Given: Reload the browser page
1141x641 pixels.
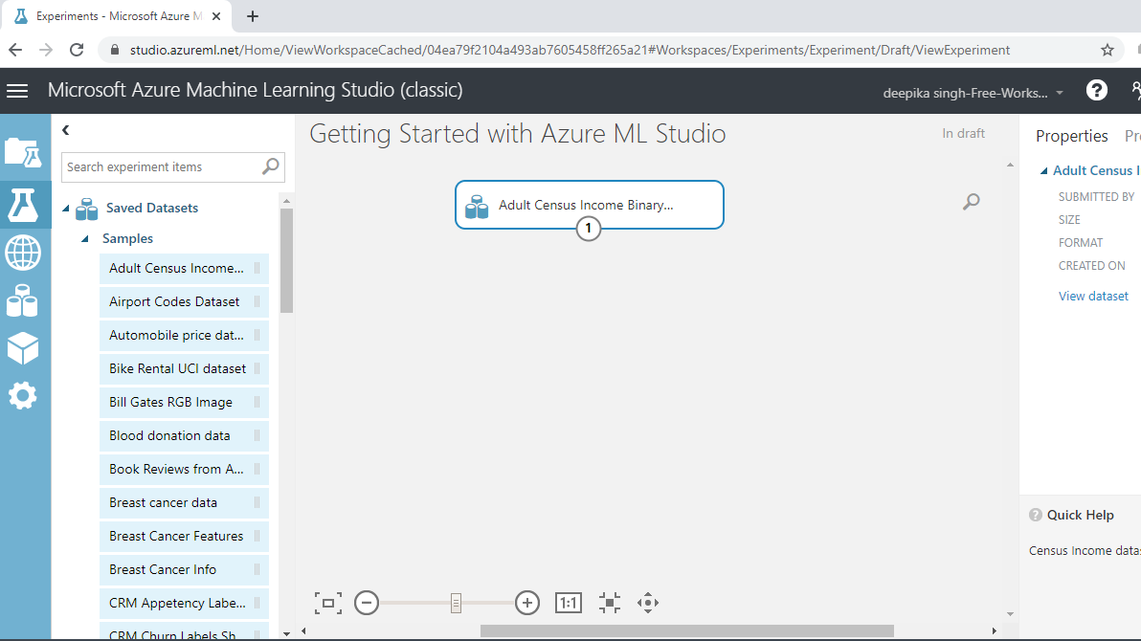Looking at the screenshot, I should [77, 50].
